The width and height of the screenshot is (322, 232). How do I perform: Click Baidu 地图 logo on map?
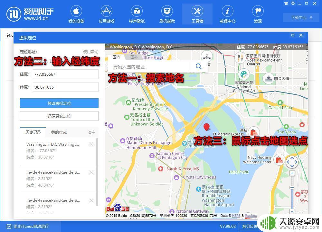[x=118, y=208]
